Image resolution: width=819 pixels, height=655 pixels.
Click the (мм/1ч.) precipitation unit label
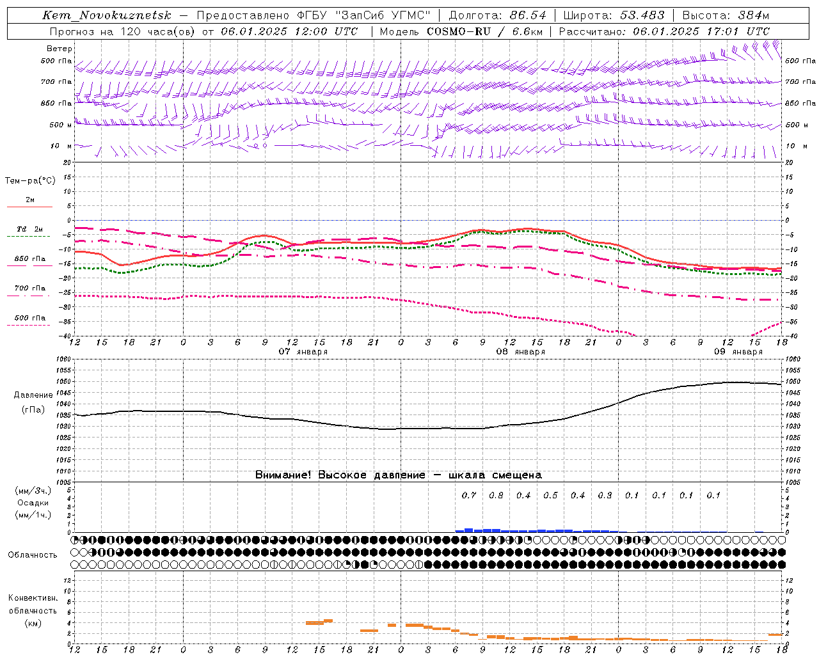[33, 515]
